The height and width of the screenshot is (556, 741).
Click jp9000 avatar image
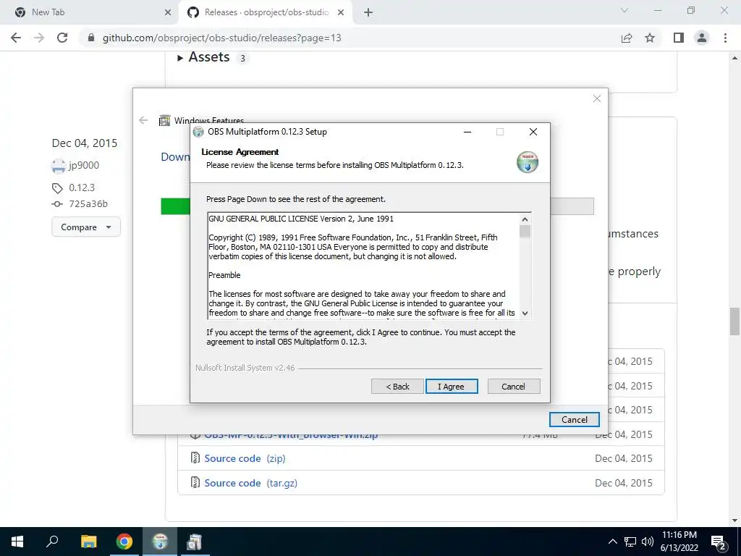point(59,166)
